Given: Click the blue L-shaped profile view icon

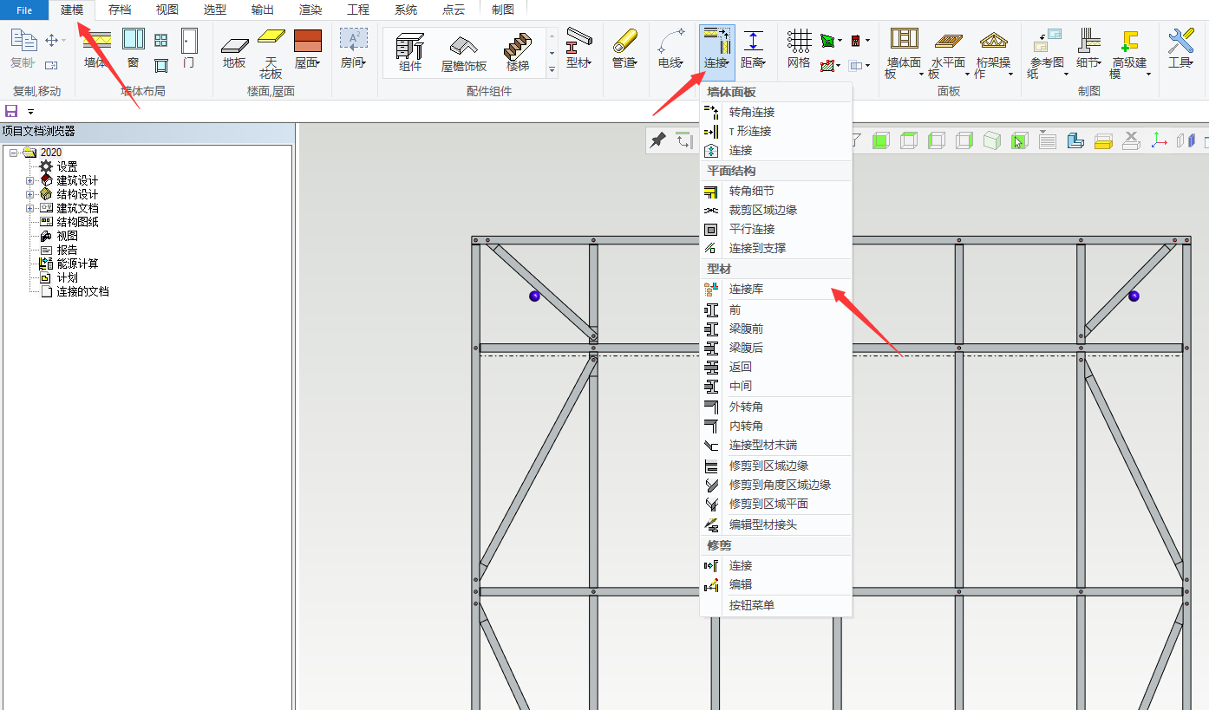Looking at the screenshot, I should (x=1075, y=140).
